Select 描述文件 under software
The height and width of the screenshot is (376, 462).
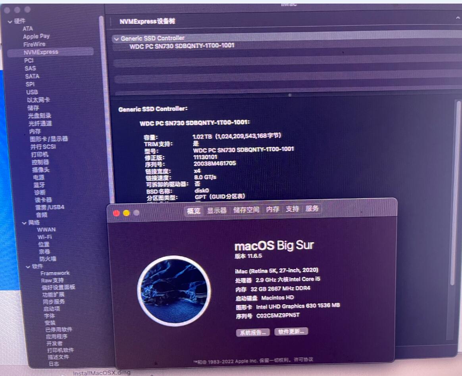(58, 357)
